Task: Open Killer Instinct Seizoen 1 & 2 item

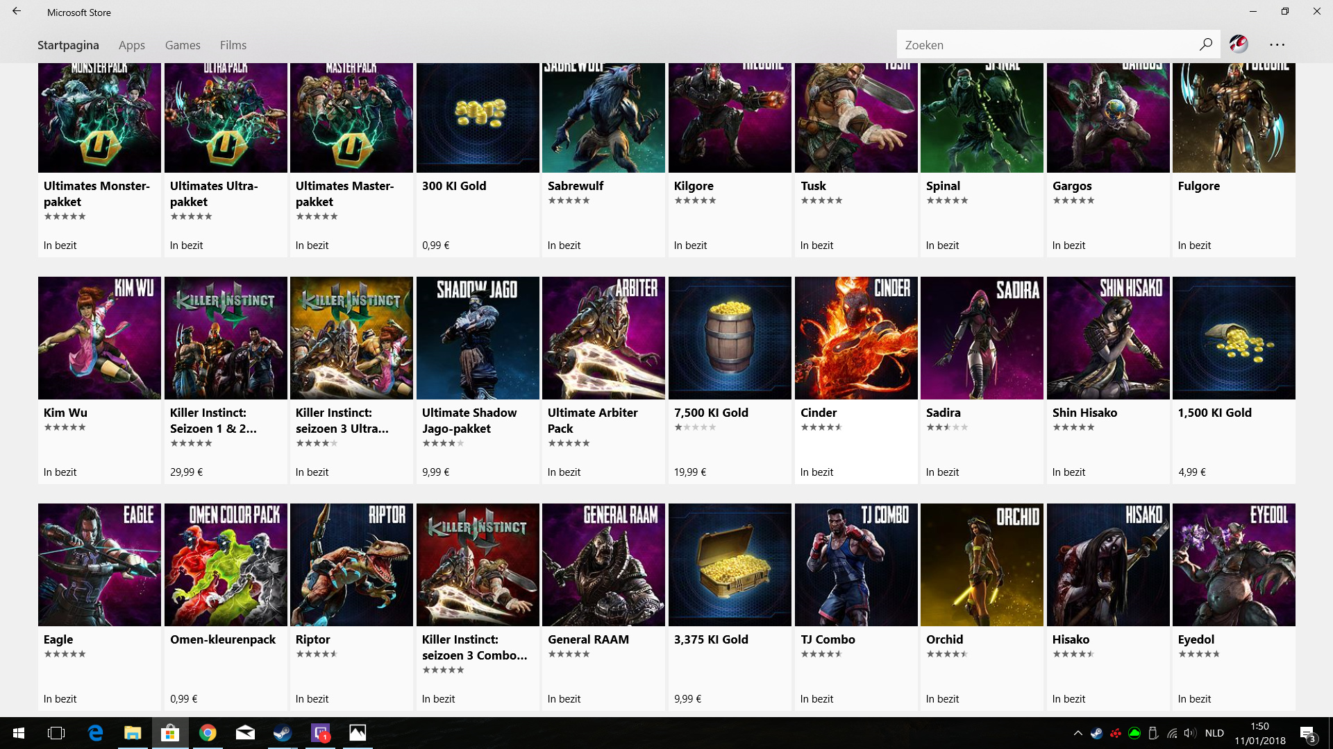Action: click(x=226, y=380)
